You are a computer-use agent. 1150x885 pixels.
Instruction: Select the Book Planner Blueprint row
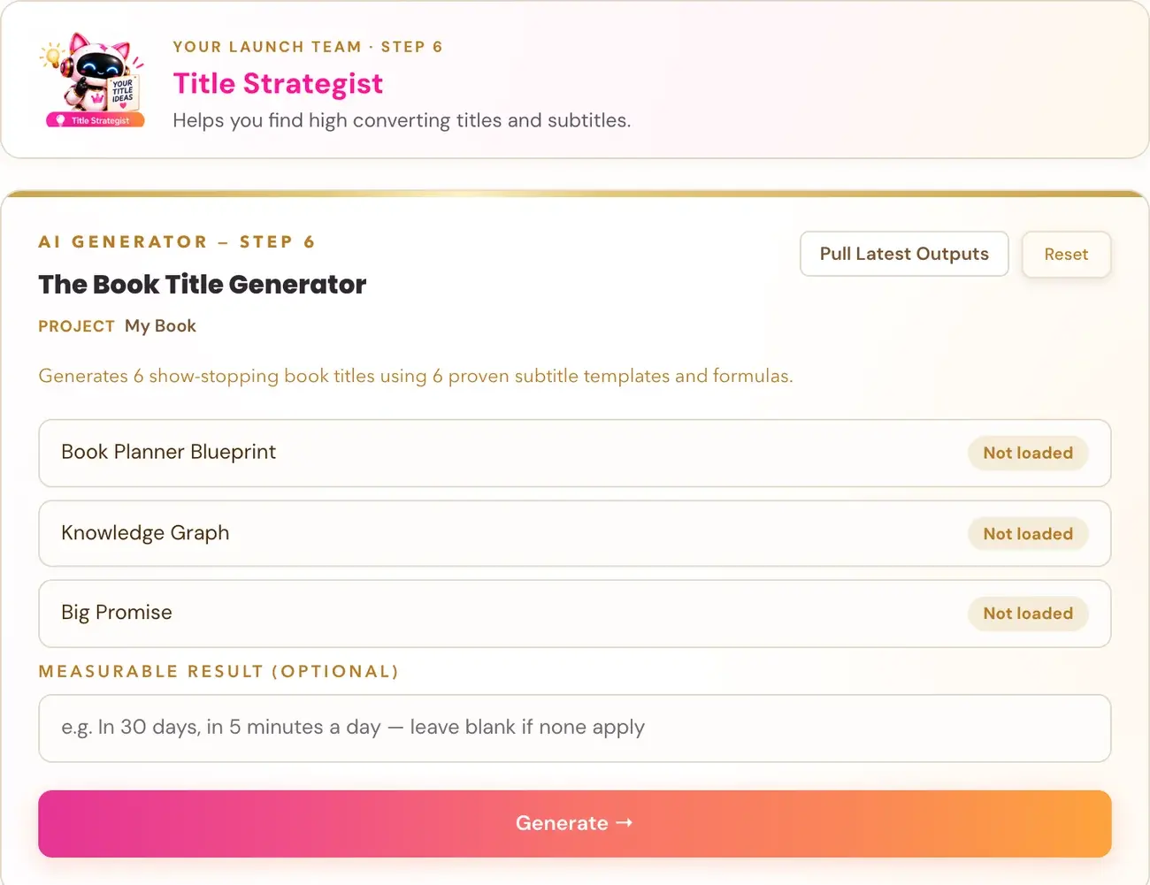click(575, 453)
